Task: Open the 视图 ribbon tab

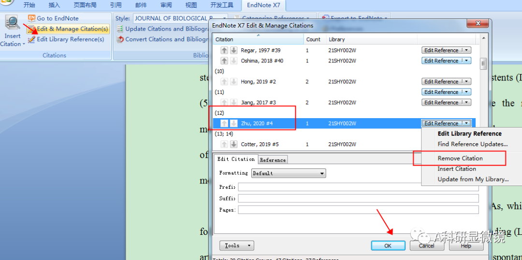Action: tap(191, 5)
